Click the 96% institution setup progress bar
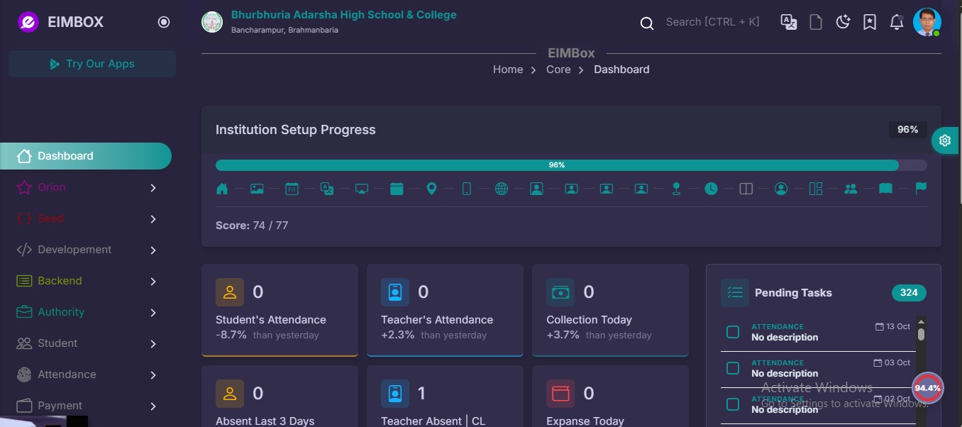Screen dimensions: 962x427 click(571, 165)
